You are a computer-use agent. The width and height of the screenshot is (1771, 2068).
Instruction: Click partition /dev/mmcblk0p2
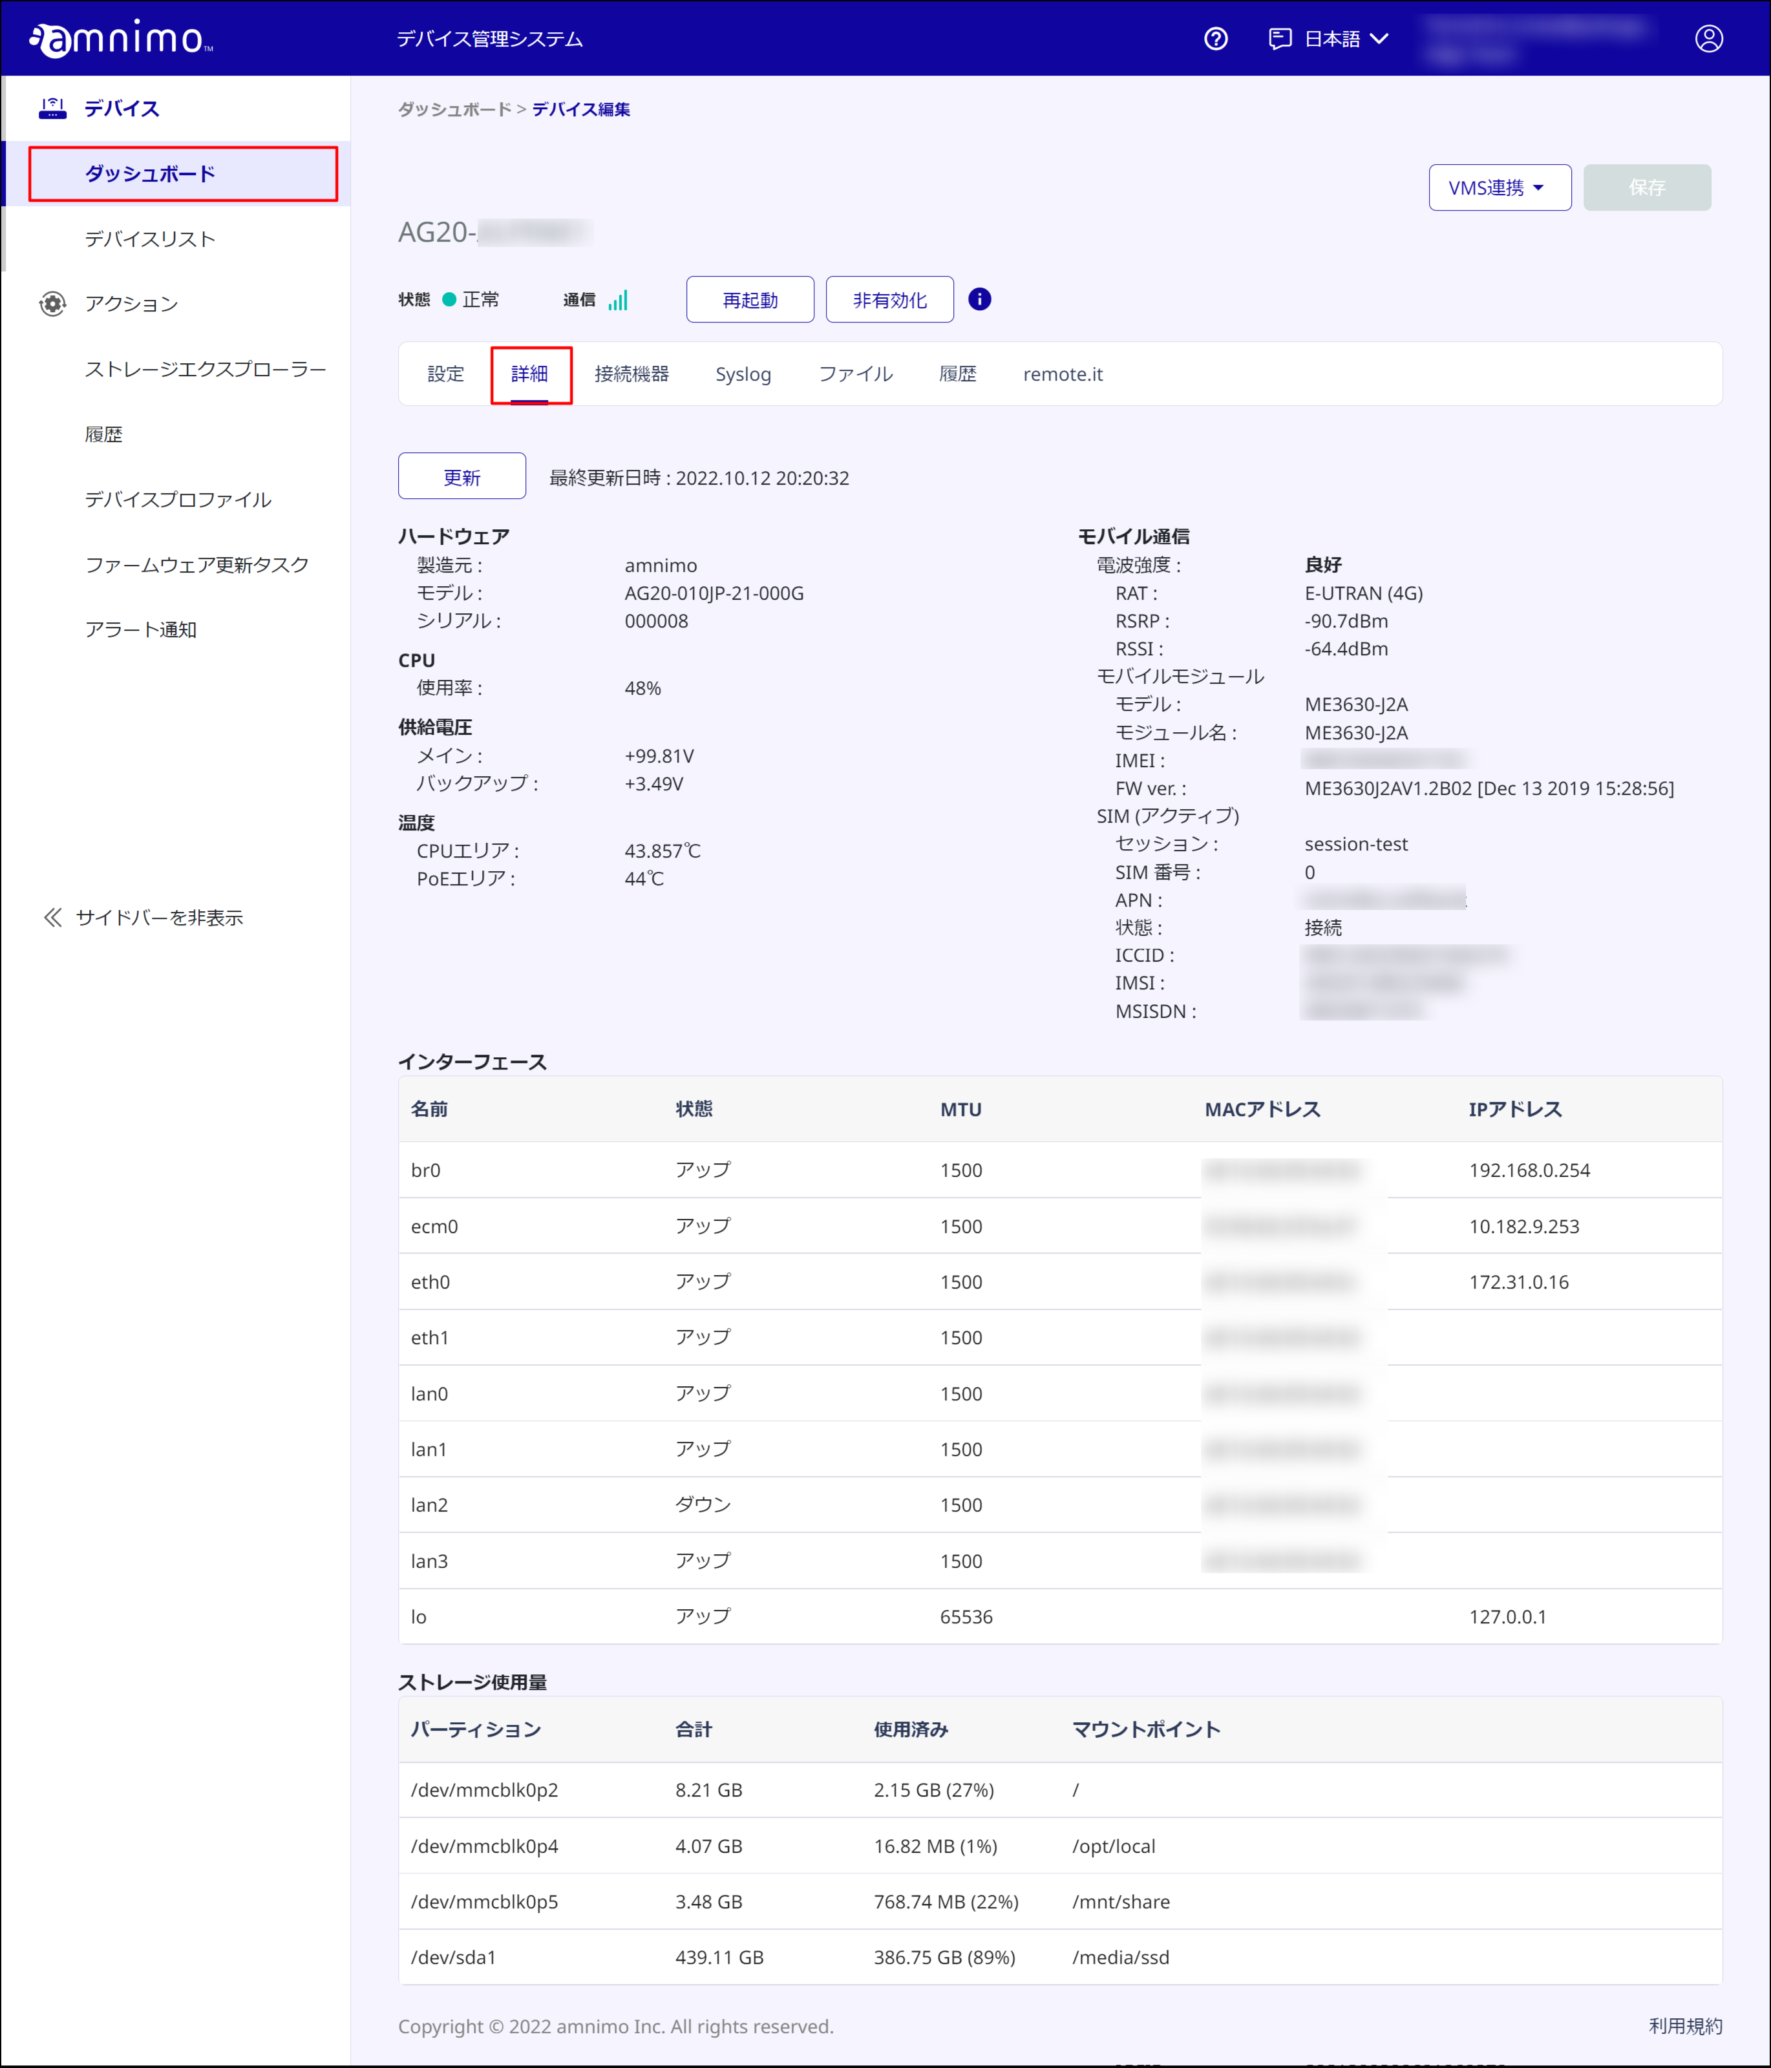coord(484,1789)
